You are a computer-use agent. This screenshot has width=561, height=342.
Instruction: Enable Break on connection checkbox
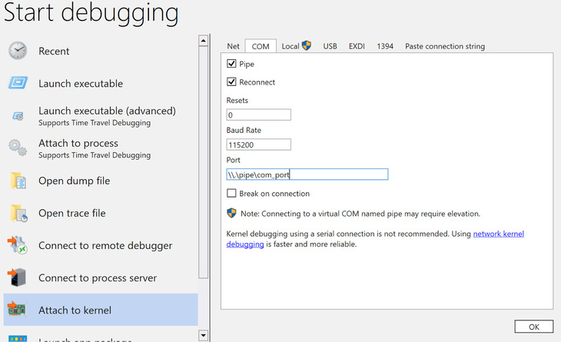[x=231, y=194]
